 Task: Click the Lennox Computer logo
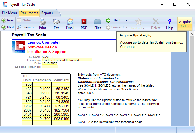click(18, 47)
